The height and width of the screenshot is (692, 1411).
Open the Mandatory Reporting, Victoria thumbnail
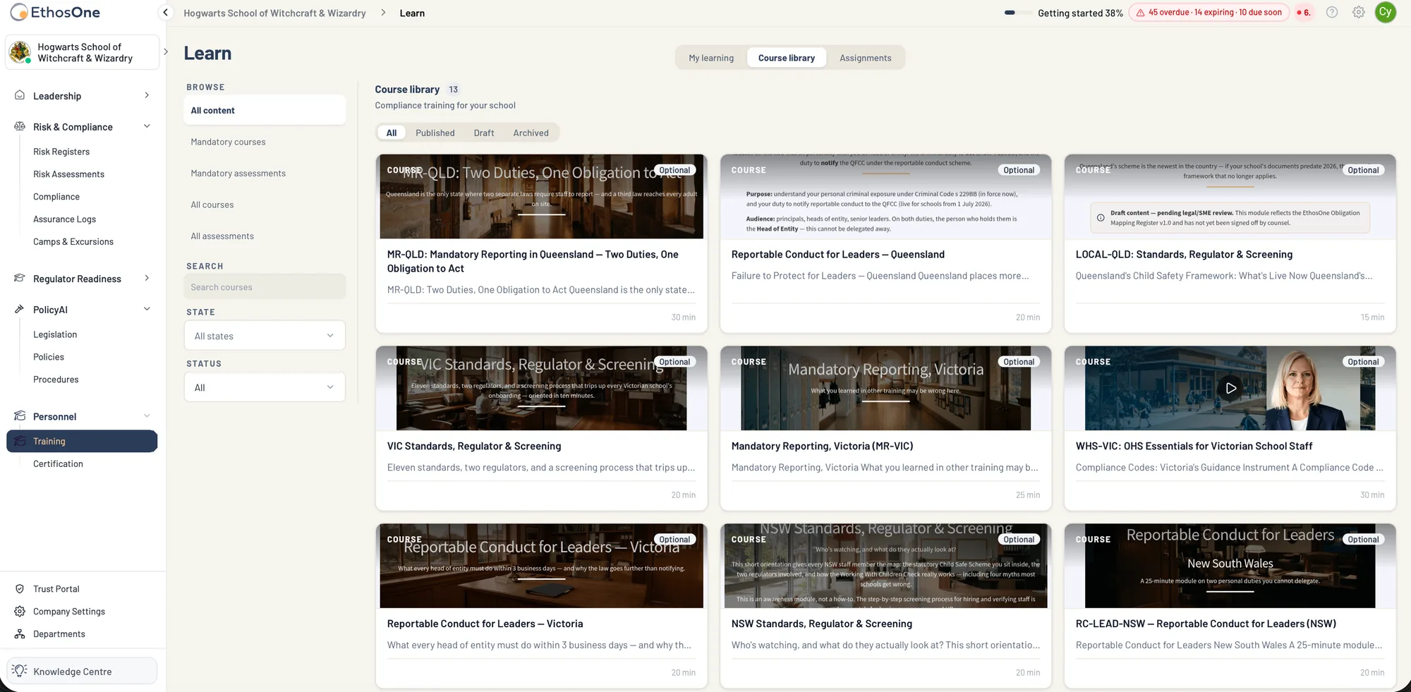[x=885, y=388]
